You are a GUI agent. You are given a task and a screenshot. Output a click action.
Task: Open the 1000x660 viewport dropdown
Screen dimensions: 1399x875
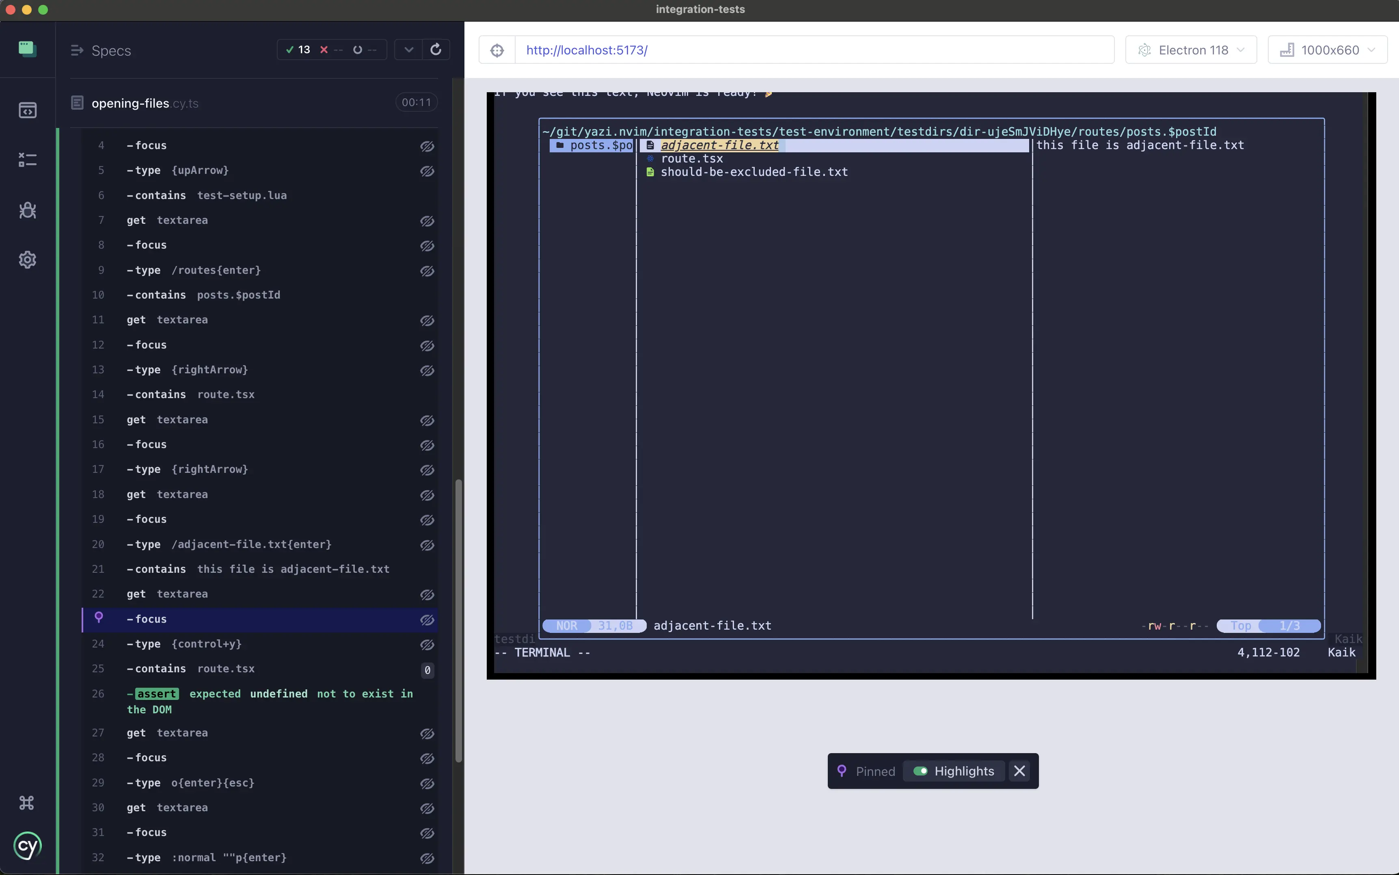pos(1327,50)
